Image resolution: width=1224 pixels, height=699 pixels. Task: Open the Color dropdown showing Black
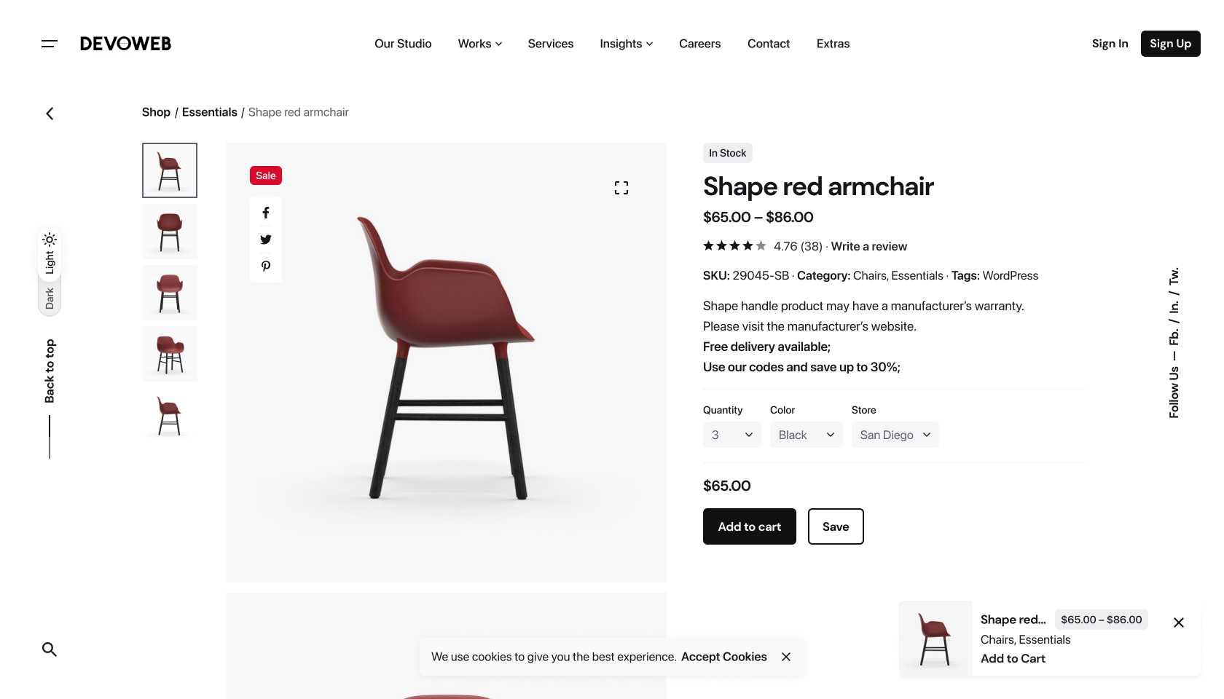806,435
